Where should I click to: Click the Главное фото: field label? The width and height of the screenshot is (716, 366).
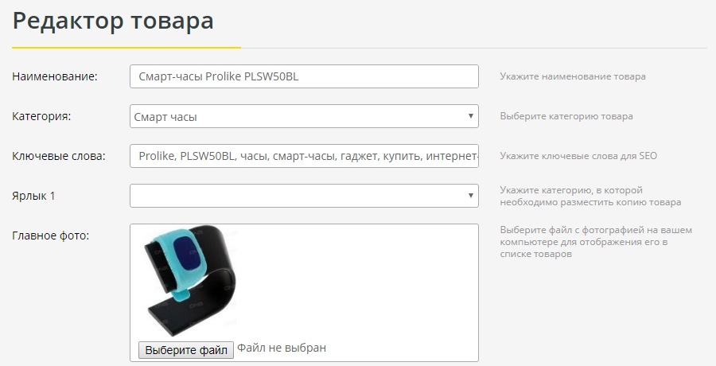(x=51, y=235)
